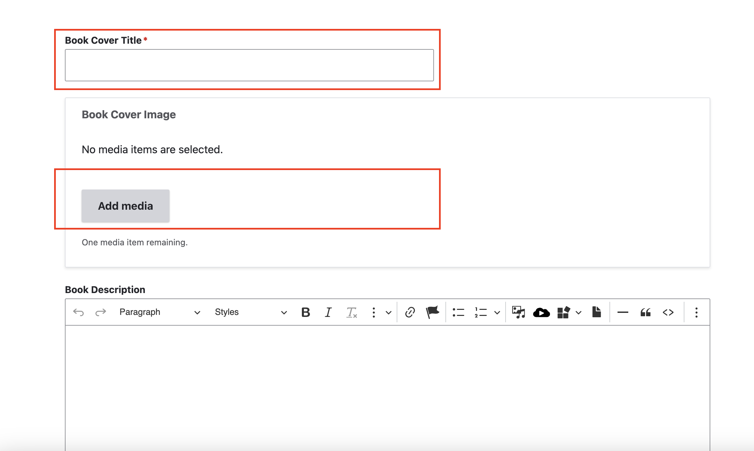The width and height of the screenshot is (754, 451).
Task: Click the Book Cover Title input field
Action: coord(249,65)
